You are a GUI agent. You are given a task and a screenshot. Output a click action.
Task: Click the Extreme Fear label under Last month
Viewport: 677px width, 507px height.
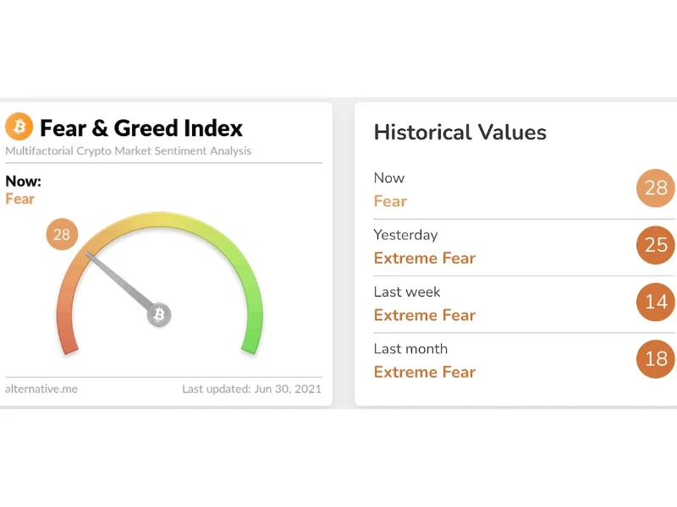[424, 372]
